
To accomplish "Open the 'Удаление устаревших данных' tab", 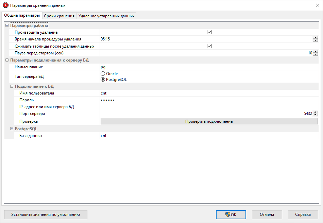I will [x=106, y=15].
